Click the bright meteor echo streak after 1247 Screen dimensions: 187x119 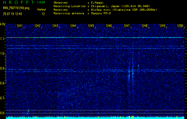(x=133, y=72)
